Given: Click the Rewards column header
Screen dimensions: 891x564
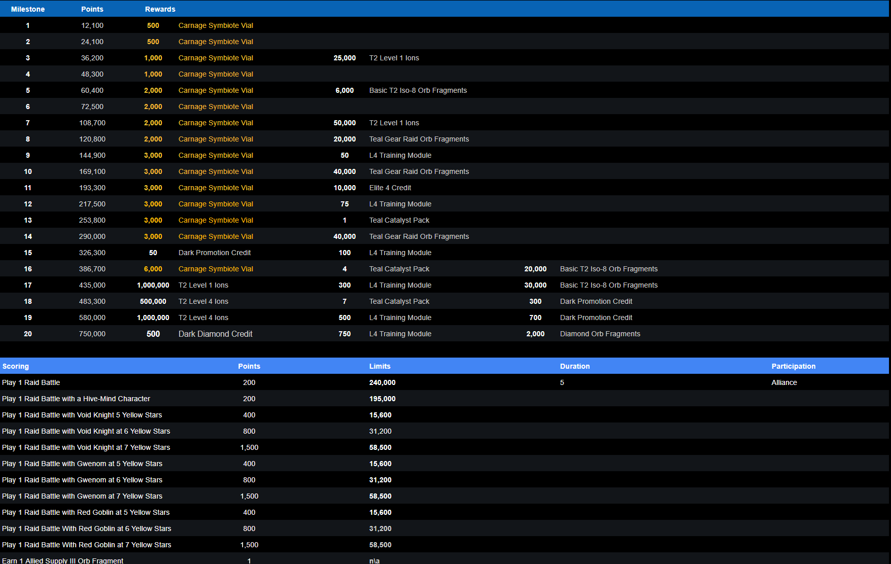Looking at the screenshot, I should click(160, 9).
